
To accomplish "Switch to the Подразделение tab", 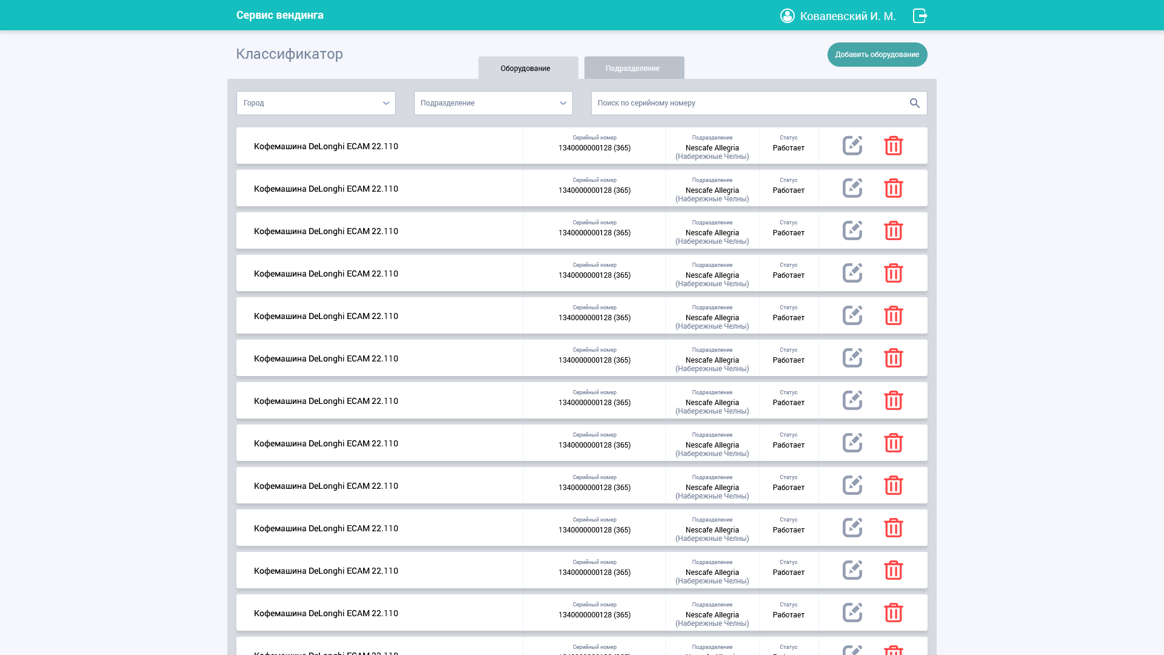I will tap(634, 68).
